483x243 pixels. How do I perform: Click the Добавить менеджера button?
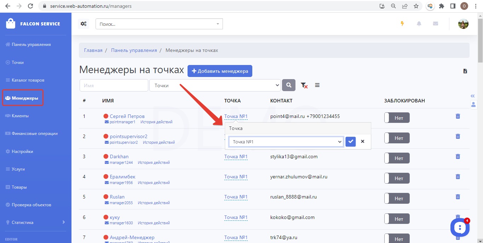click(x=220, y=71)
